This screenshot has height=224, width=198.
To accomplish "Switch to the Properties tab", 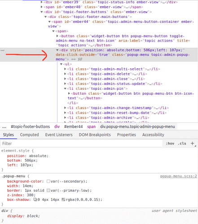I will 127,135.
